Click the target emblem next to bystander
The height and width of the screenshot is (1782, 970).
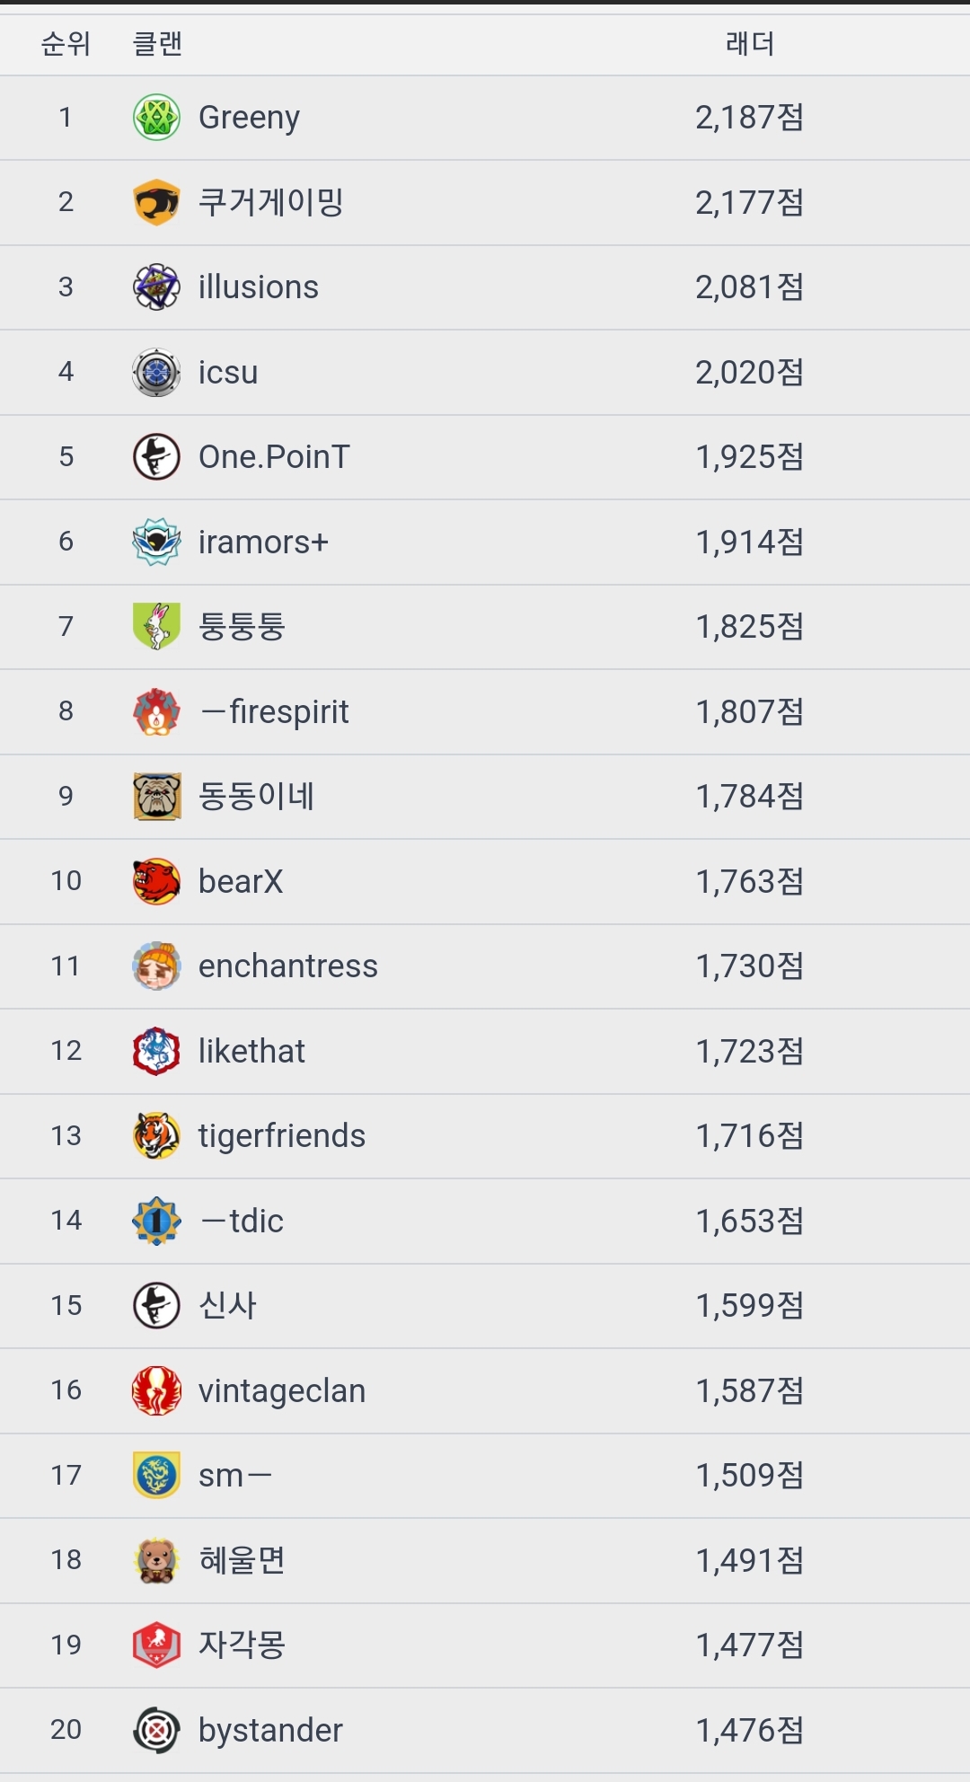[x=156, y=1730]
